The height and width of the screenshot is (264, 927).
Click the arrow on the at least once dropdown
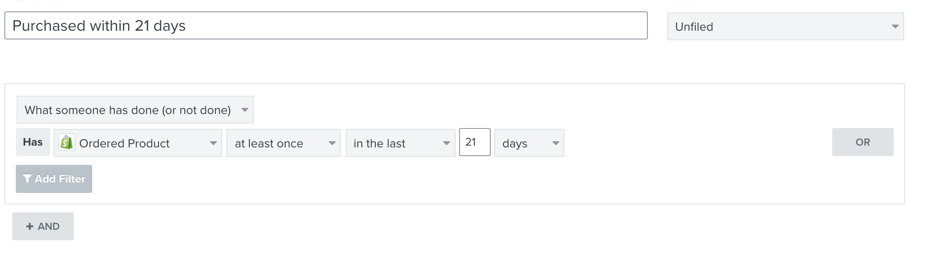click(x=332, y=143)
